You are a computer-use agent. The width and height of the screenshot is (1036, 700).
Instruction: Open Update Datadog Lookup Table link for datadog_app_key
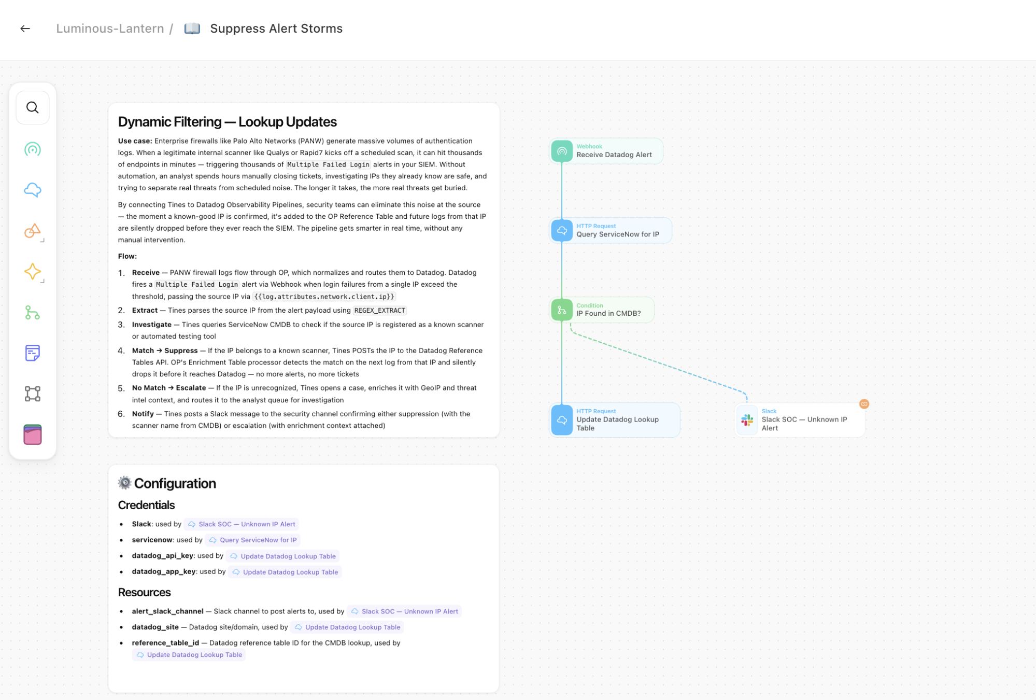click(285, 572)
